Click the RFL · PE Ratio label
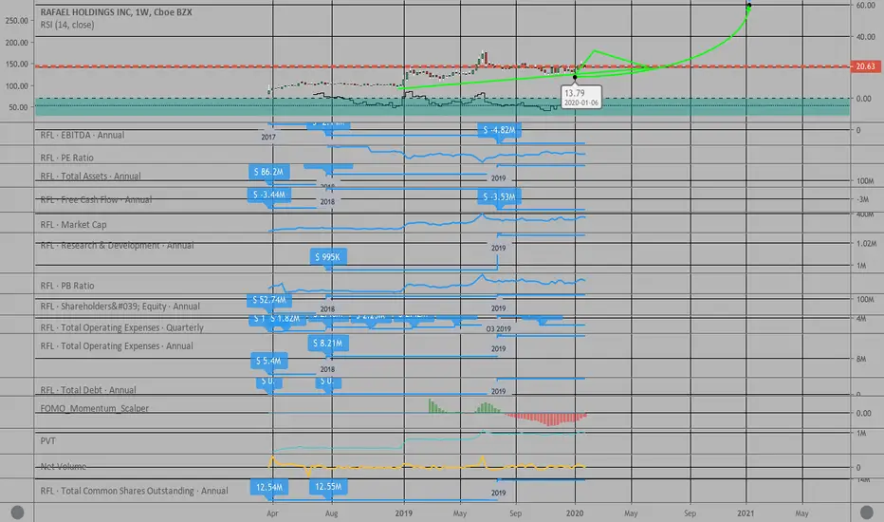 tap(66, 158)
